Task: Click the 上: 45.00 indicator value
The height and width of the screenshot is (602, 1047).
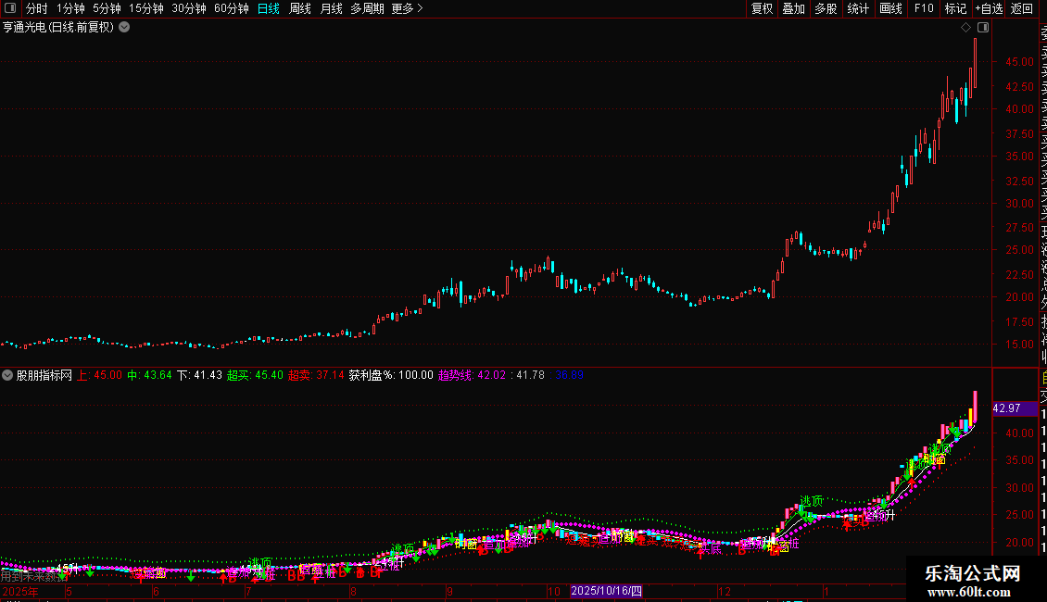Action: click(x=99, y=375)
